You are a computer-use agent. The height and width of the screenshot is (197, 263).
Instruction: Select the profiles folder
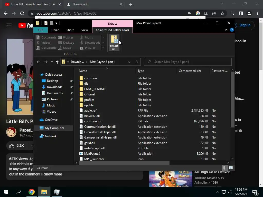[x=89, y=100]
